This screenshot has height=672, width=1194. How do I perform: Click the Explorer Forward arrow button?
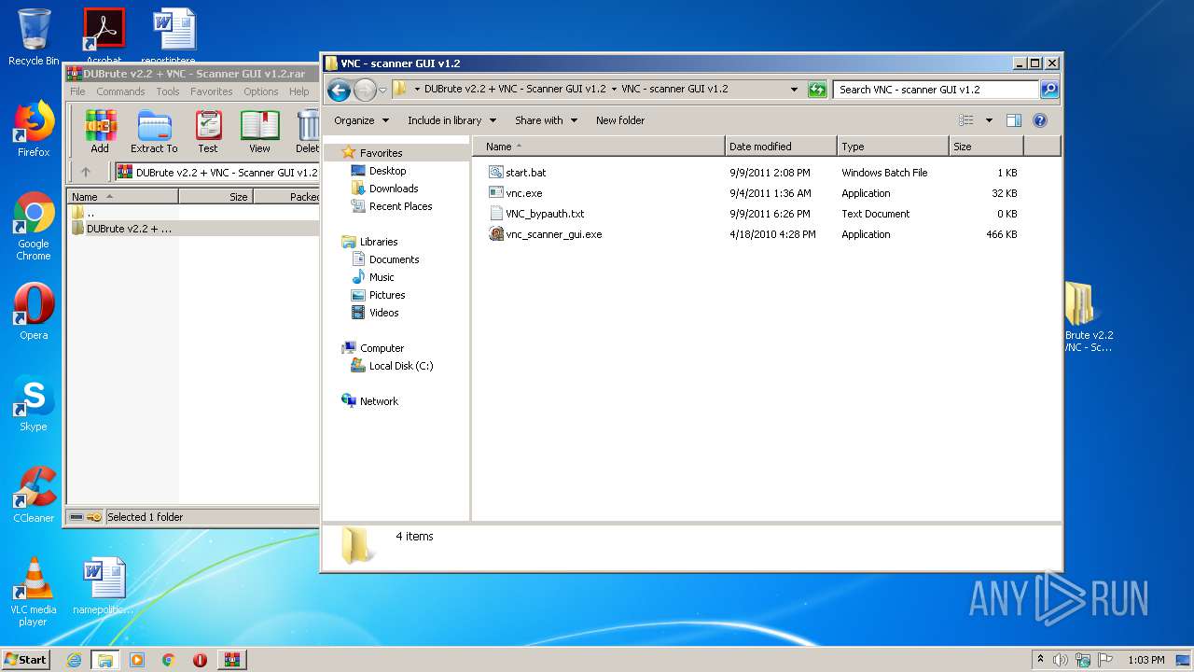(x=365, y=90)
